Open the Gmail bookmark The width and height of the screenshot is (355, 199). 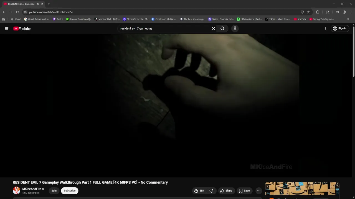pos(37,19)
